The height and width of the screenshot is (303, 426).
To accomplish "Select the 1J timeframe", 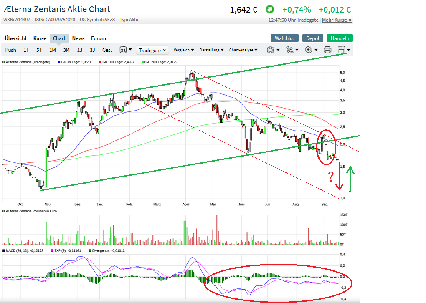I will 80,50.
